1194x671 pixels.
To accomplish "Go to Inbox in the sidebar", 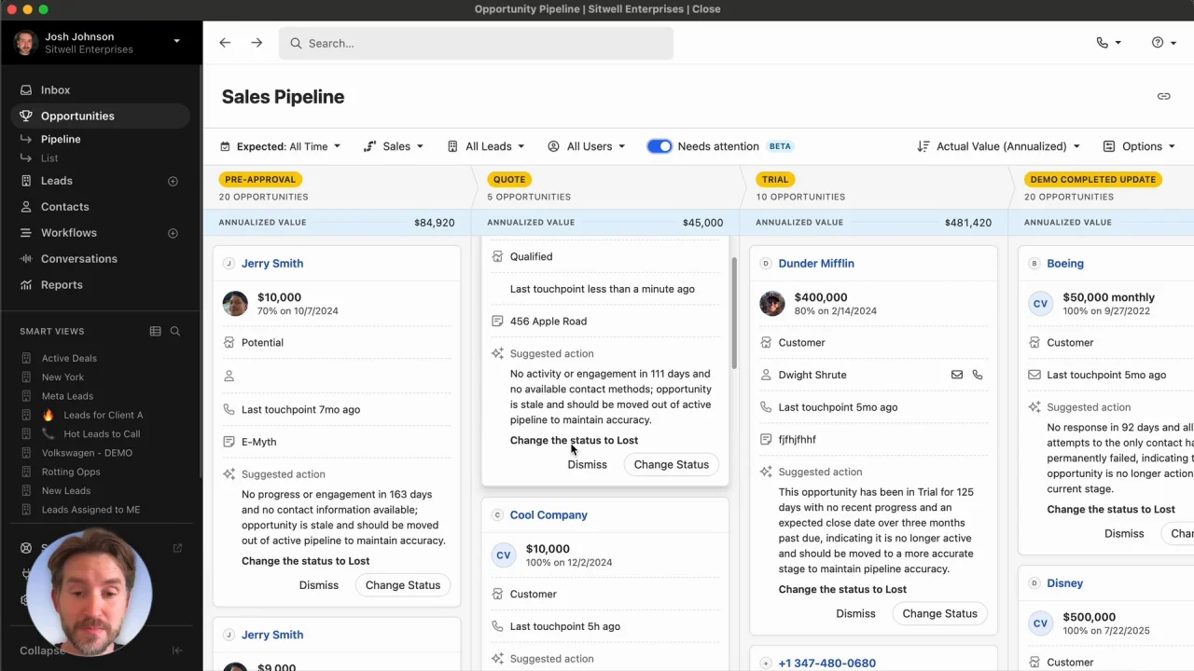I will coord(55,90).
